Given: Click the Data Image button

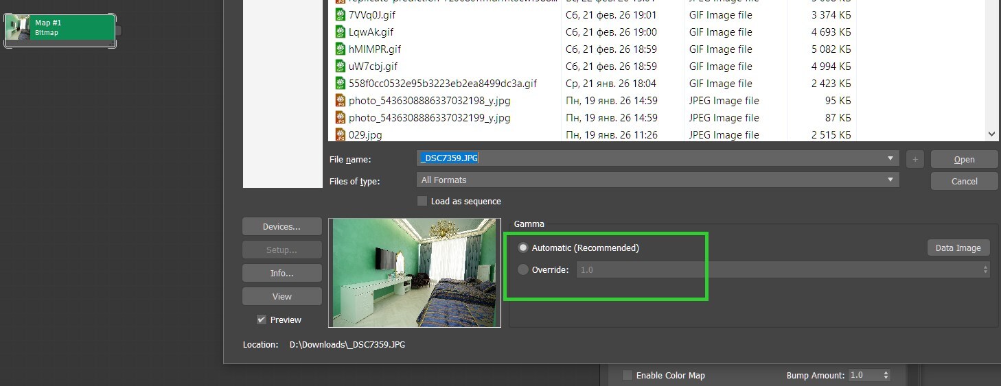Looking at the screenshot, I should (958, 248).
